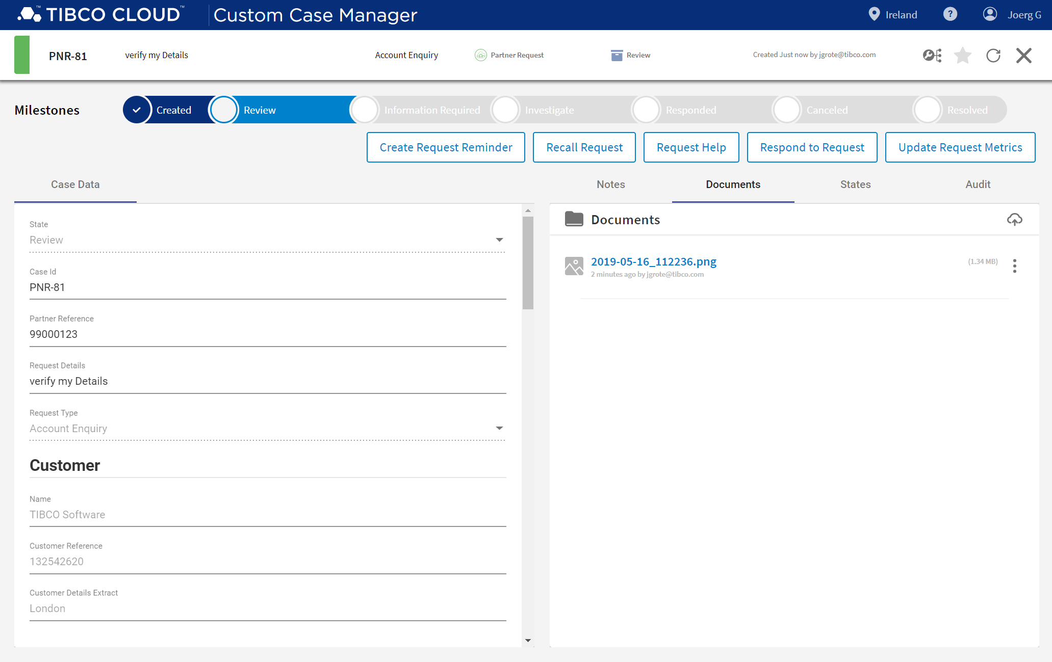Click the Documents folder icon

574,219
